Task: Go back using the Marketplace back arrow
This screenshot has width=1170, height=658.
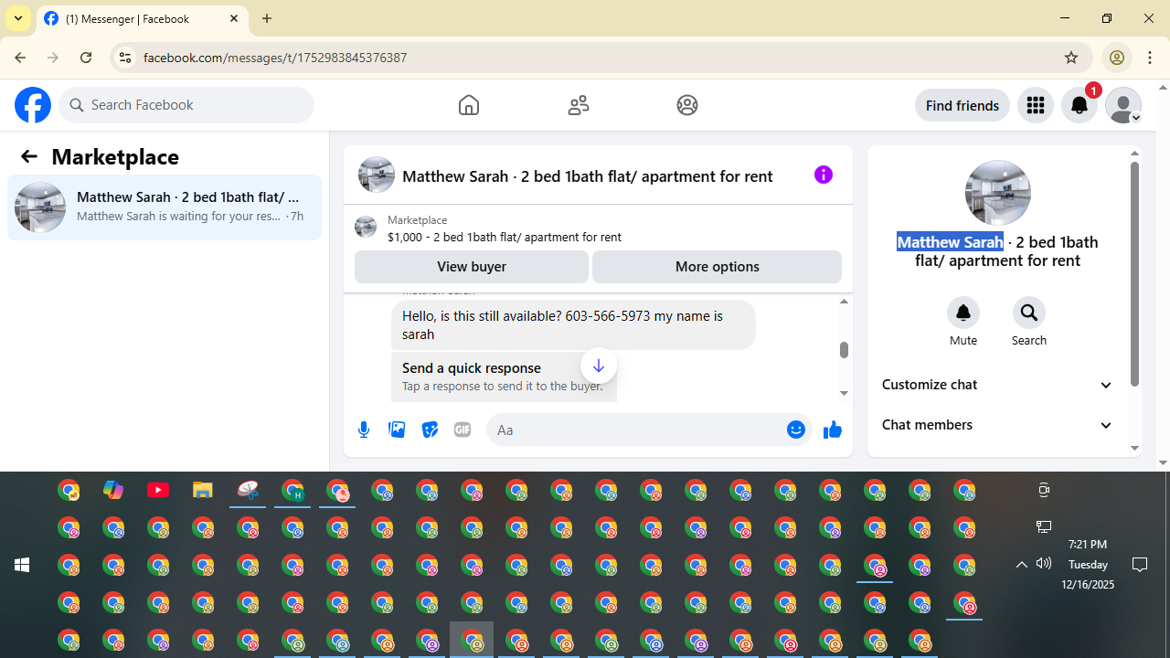Action: (29, 157)
